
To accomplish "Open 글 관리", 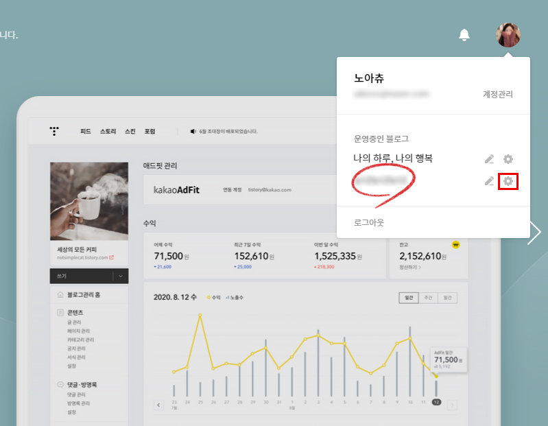I will pyautogui.click(x=74, y=322).
